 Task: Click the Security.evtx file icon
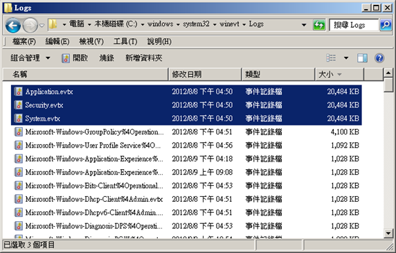tap(19, 105)
